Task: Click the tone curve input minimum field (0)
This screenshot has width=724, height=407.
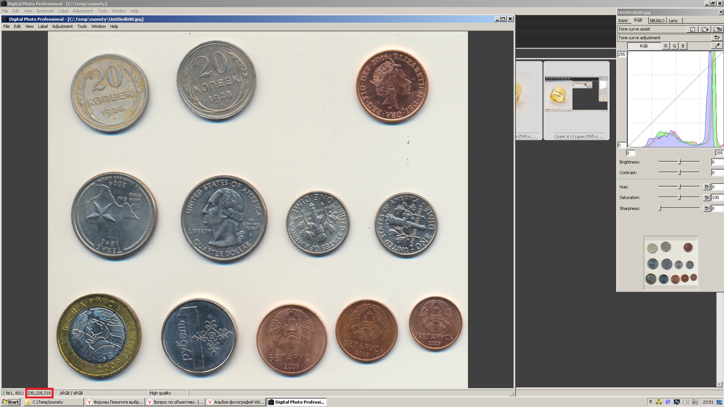Action: pyautogui.click(x=630, y=153)
